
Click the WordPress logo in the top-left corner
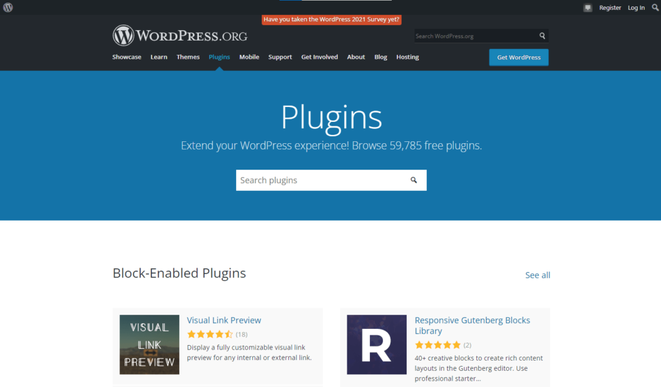pos(8,7)
